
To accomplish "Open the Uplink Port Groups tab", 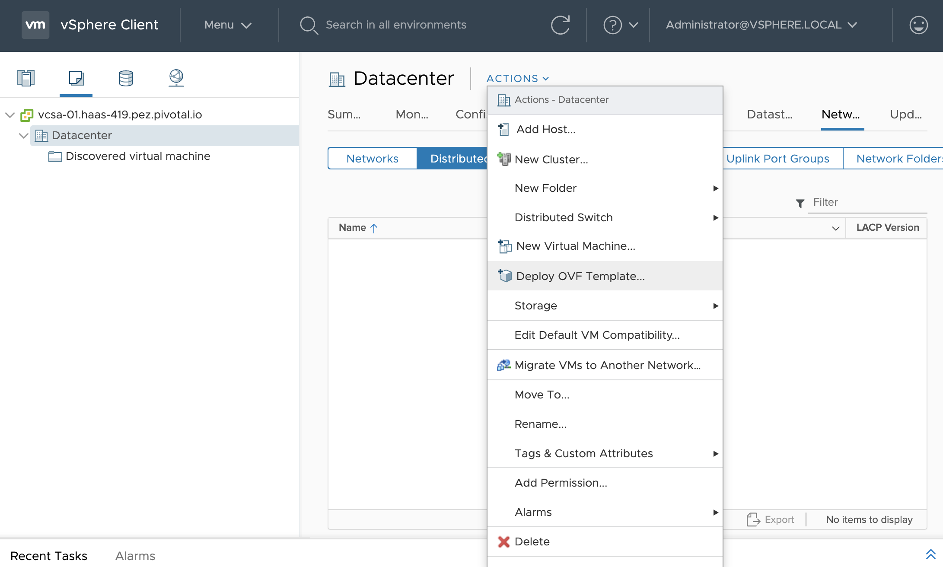I will tap(777, 159).
